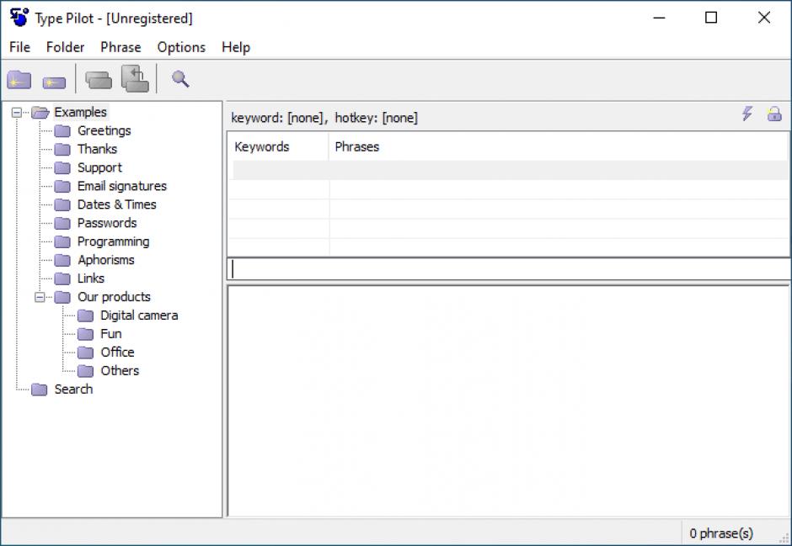
Task: Click the magnifier search toolbar icon
Action: [180, 79]
